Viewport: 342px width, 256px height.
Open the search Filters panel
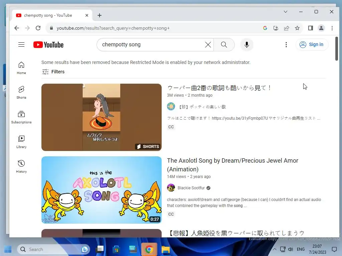53,72
